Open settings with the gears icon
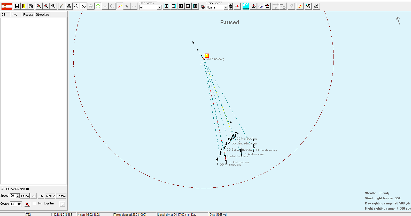Image resolution: width=411 pixels, height=216 pixels. click(31, 6)
